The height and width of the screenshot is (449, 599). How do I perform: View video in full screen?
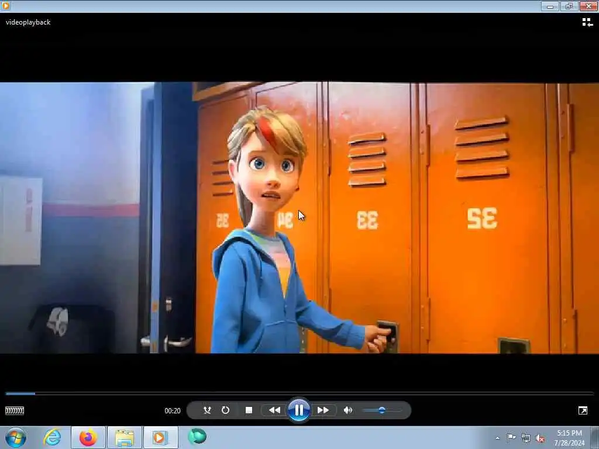click(x=583, y=410)
